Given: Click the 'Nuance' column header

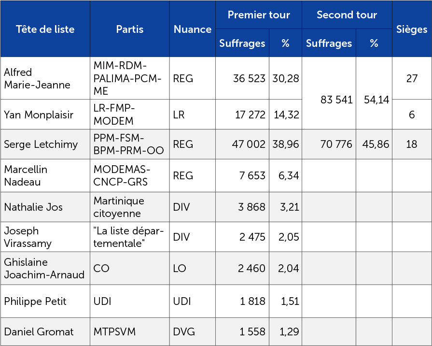Looking at the screenshot, I should (x=192, y=29).
